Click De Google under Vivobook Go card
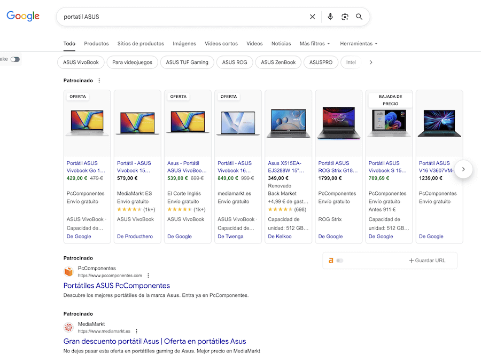The height and width of the screenshot is (362, 481). click(79, 237)
